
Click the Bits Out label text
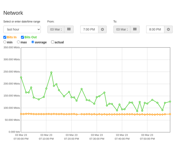(x=31, y=37)
